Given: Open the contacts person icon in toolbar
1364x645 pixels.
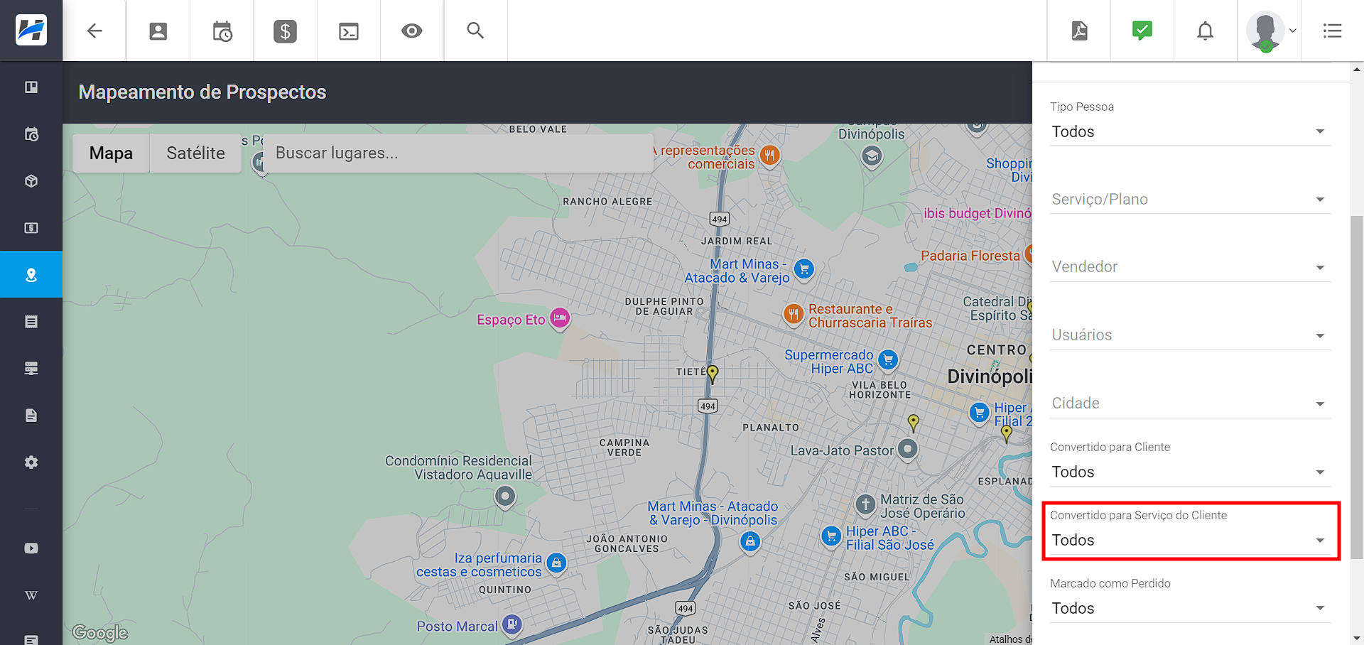Looking at the screenshot, I should 158,31.
